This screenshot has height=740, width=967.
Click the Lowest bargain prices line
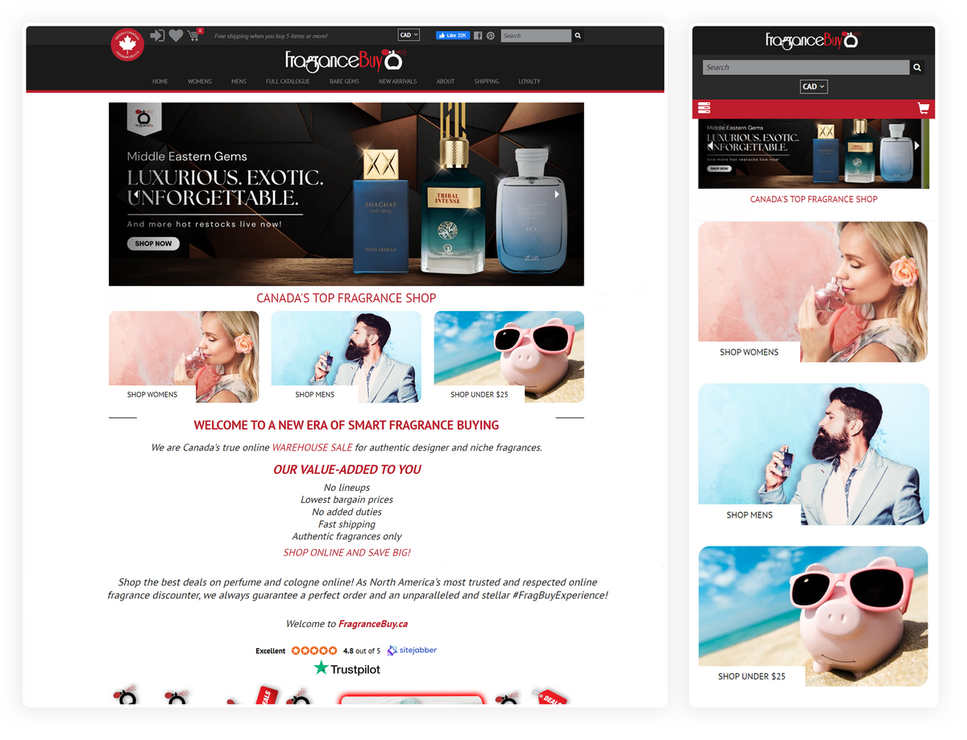[347, 500]
